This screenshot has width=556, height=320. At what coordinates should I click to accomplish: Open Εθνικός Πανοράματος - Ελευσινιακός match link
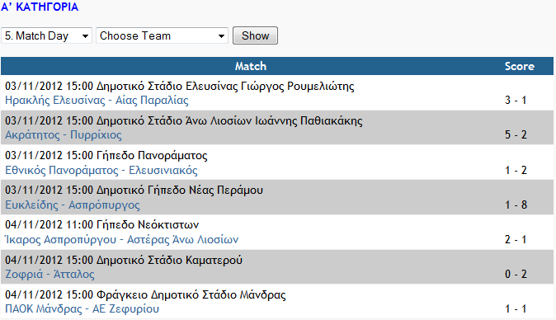pos(101,171)
